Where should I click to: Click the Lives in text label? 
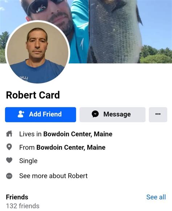click(x=30, y=134)
